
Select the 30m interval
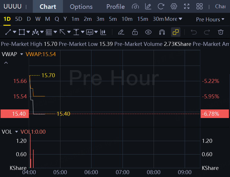(x=158, y=19)
